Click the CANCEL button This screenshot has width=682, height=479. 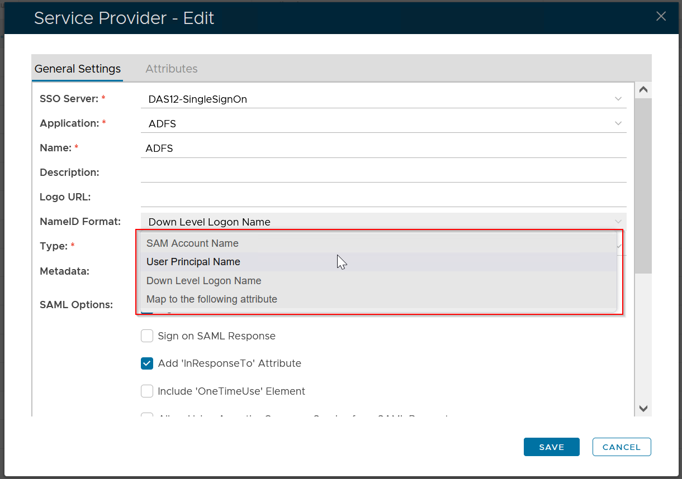pos(621,447)
